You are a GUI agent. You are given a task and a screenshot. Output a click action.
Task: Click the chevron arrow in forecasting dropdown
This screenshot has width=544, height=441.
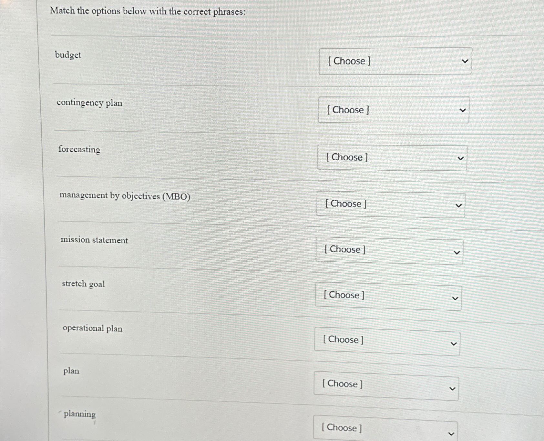pos(461,158)
